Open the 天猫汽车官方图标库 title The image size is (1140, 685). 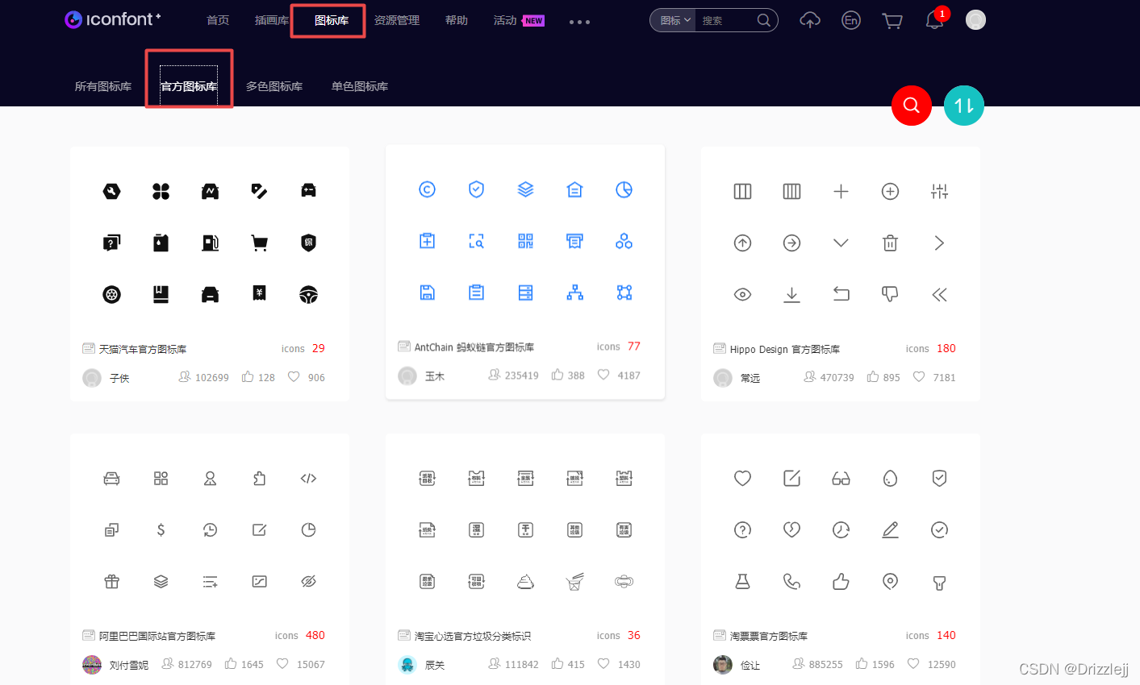click(x=143, y=349)
